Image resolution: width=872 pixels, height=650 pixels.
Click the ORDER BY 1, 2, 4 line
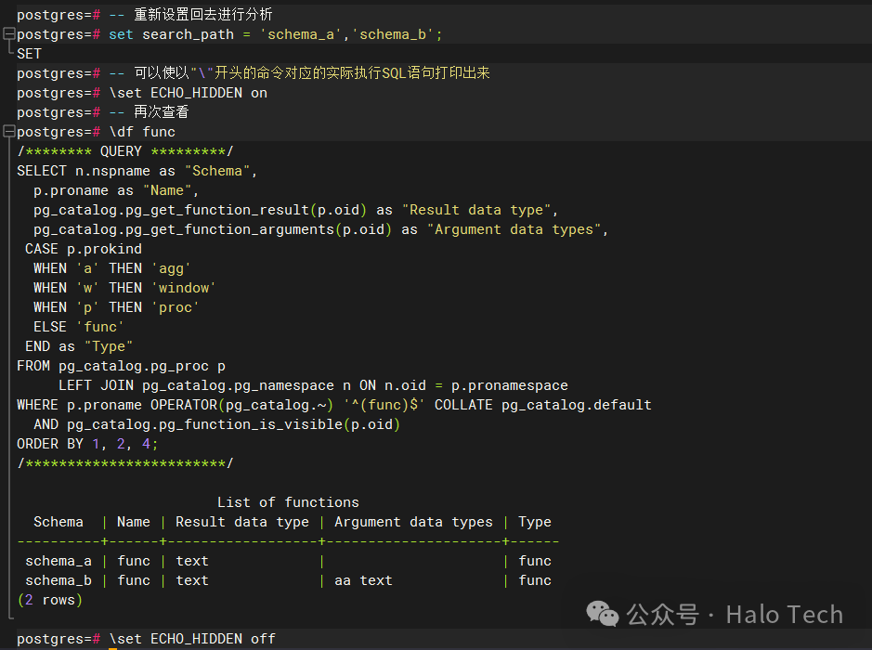click(x=87, y=444)
